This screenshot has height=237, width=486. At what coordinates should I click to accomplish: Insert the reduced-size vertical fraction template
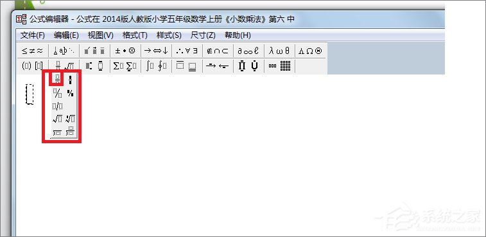[x=71, y=80]
